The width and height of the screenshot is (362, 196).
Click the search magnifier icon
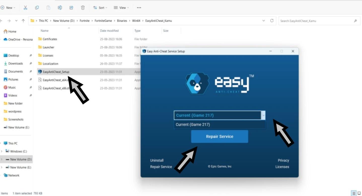(x=355, y=21)
